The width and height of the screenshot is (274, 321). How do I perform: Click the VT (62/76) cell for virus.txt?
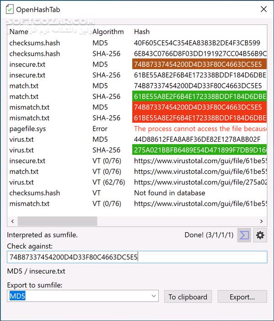pos(108,182)
